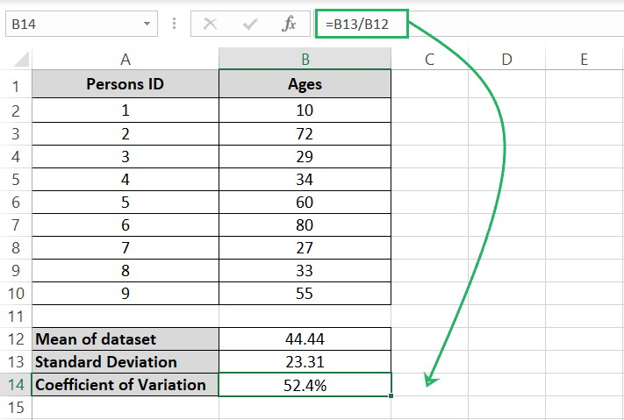
Task: Click the Select All corner triangle
Action: point(16,60)
